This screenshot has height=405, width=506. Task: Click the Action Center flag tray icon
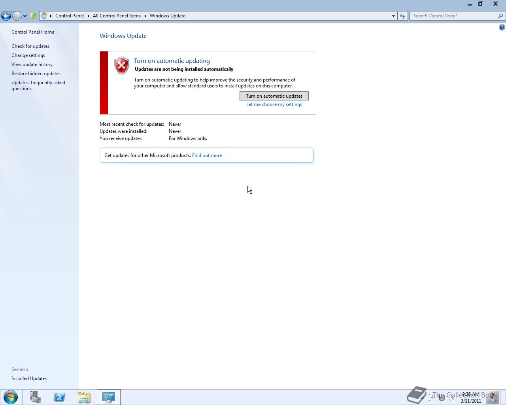(432, 397)
